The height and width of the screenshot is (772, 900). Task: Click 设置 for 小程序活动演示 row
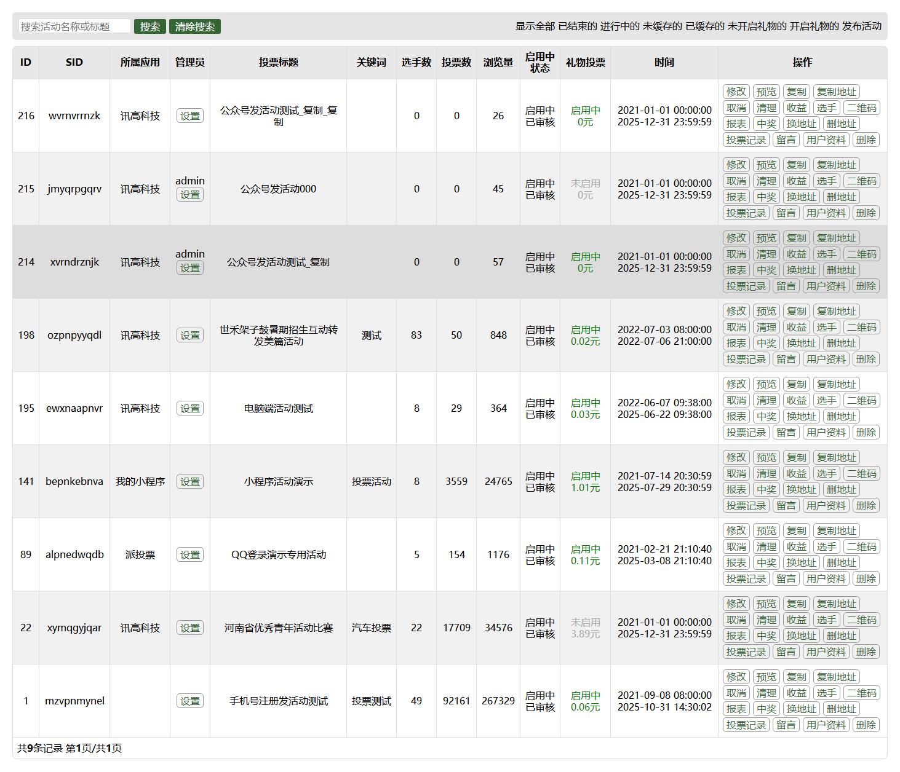pos(190,481)
